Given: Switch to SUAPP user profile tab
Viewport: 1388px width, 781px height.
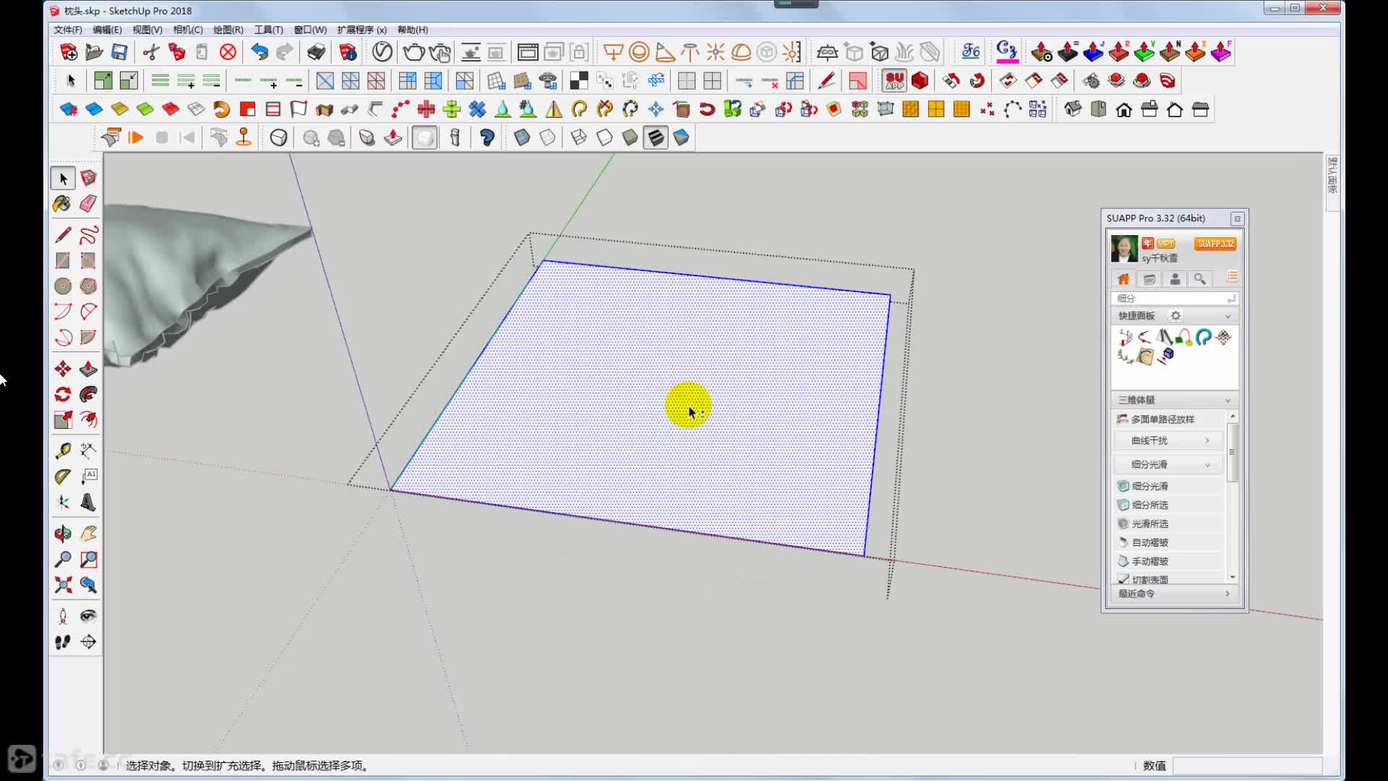Looking at the screenshot, I should click(x=1175, y=279).
